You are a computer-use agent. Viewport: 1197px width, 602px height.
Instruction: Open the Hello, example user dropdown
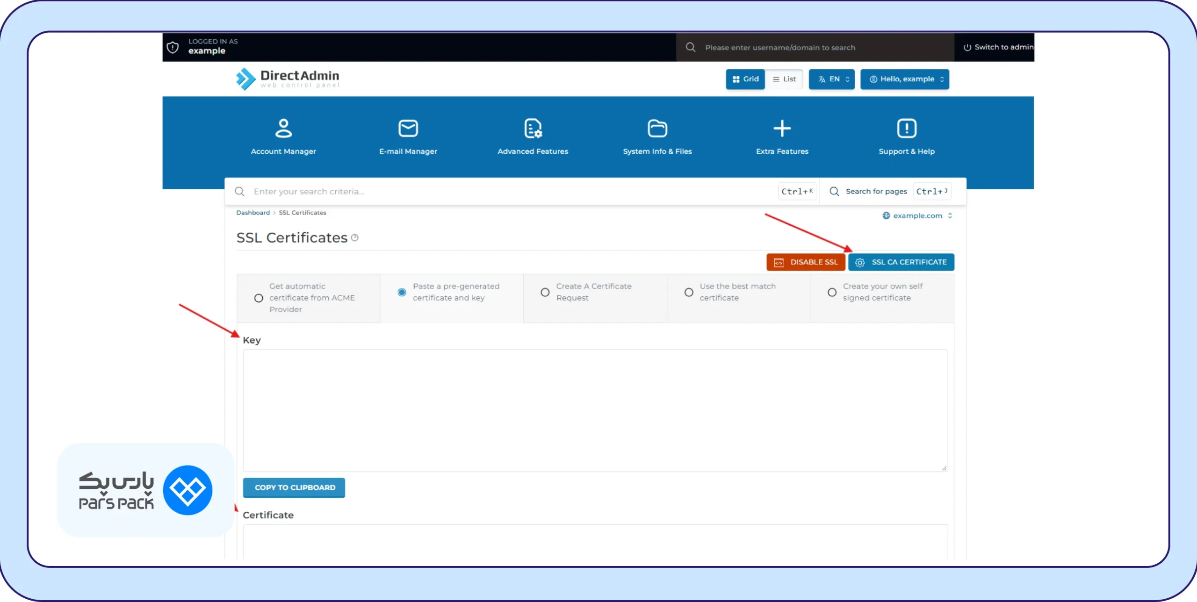[905, 79]
